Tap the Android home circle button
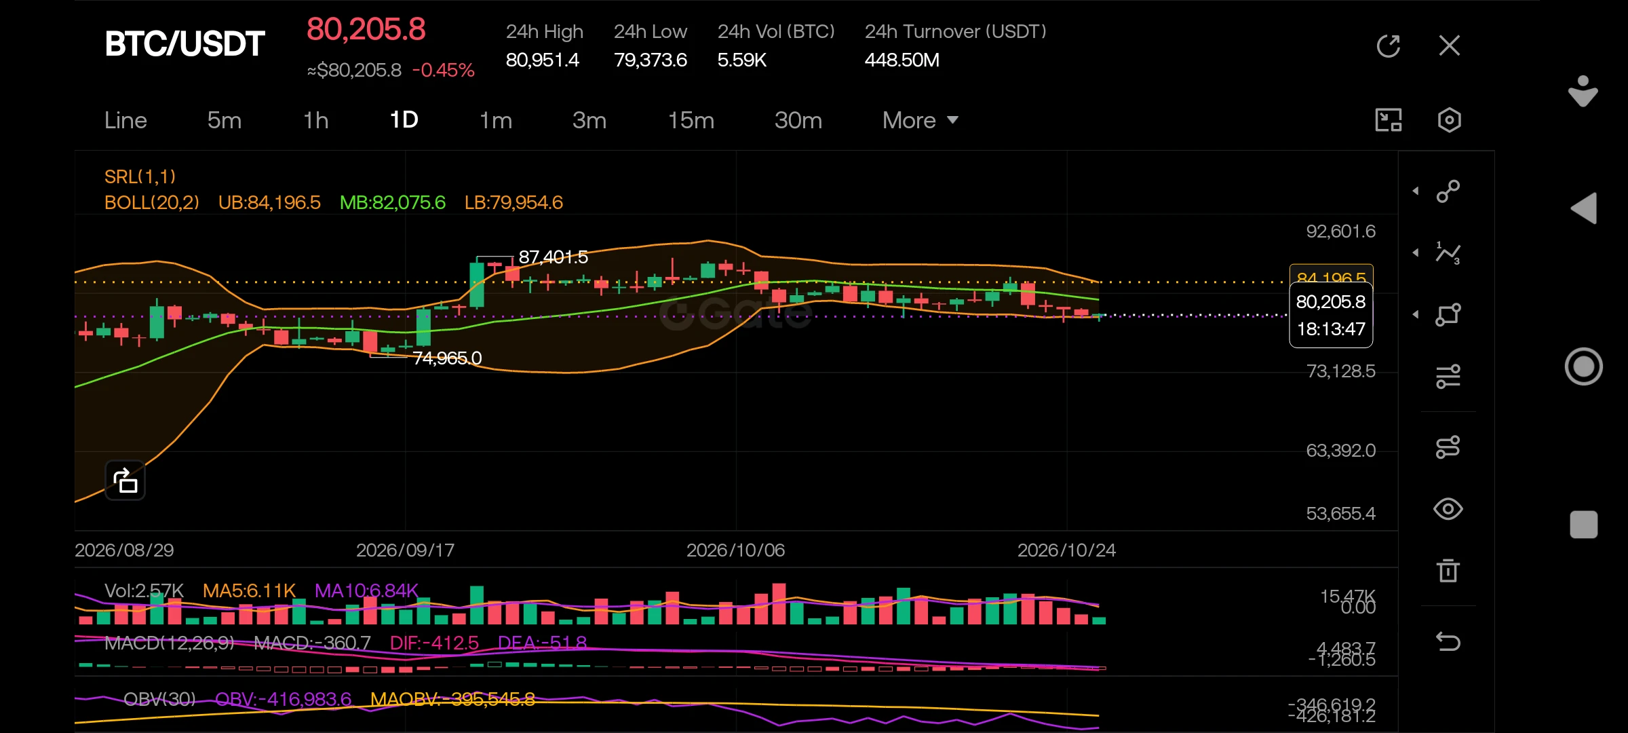1628x733 pixels. tap(1584, 366)
